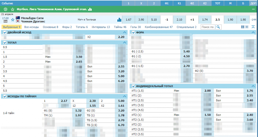258x137 pixels.
Task: Collapse the ИСХОДЫ ПО ТАЙМАМ section chevron
Action: (125, 96)
